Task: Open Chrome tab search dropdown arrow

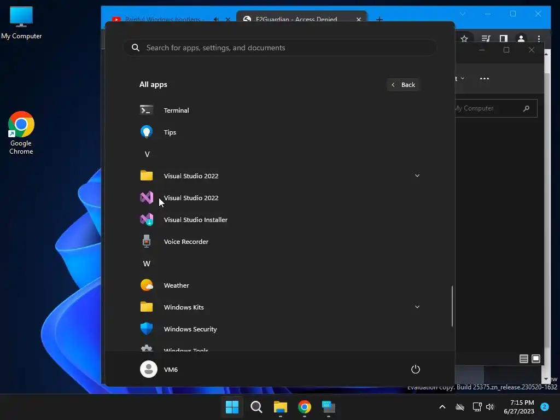Action: click(x=463, y=14)
